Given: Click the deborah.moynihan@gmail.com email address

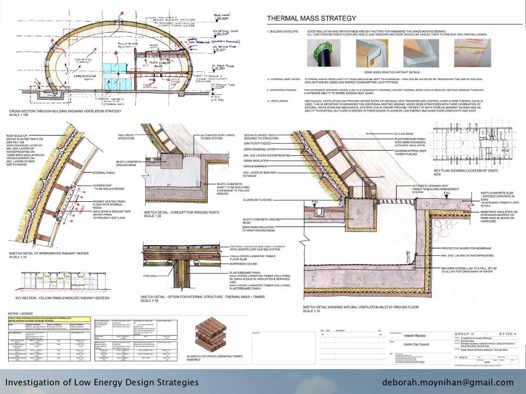Looking at the screenshot, I should [448, 382].
